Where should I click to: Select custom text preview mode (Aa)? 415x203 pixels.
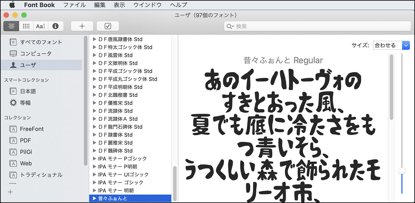[x=41, y=26]
